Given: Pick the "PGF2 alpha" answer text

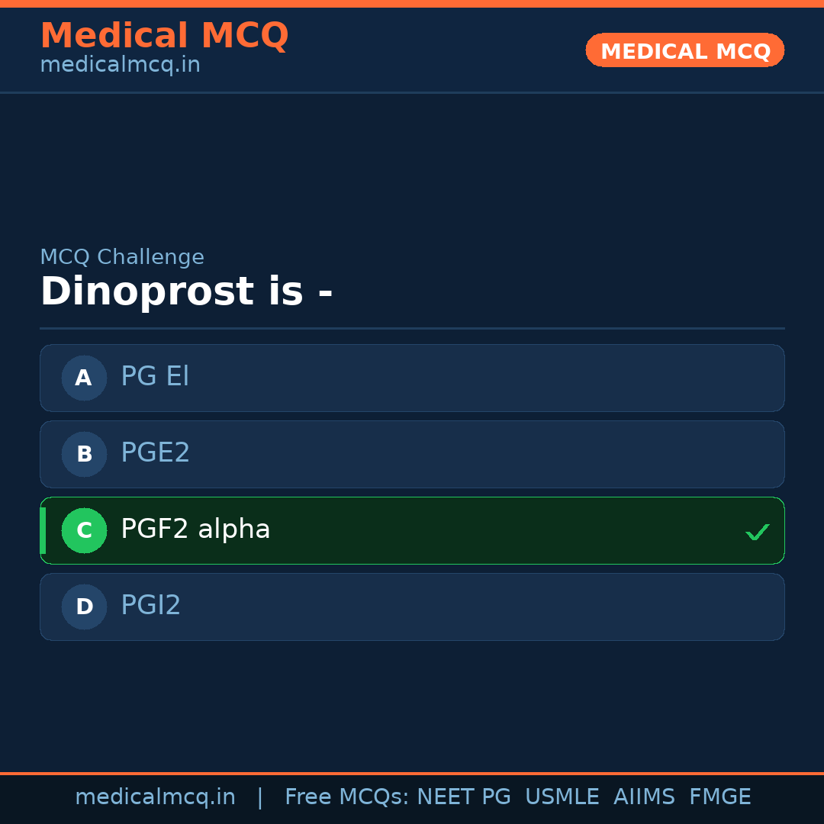Looking at the screenshot, I should (x=195, y=529).
